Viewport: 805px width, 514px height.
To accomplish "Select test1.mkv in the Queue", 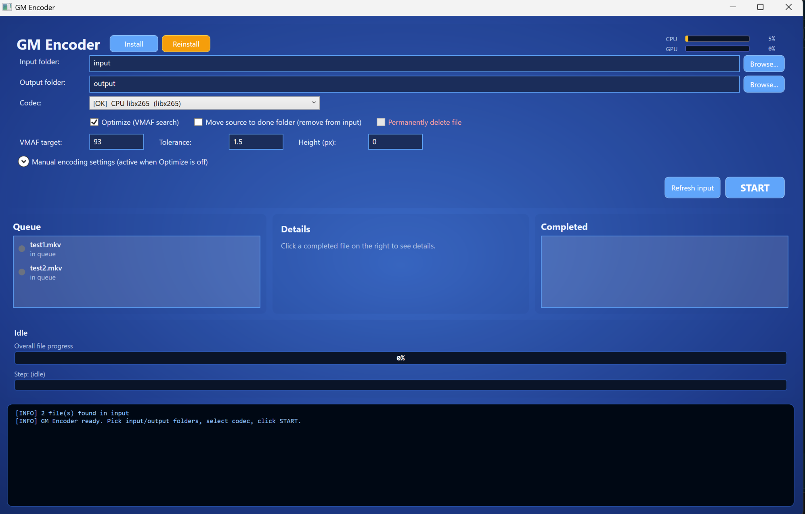I will pos(136,249).
